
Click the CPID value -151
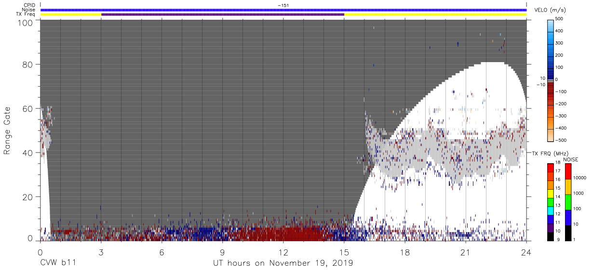tap(283, 5)
